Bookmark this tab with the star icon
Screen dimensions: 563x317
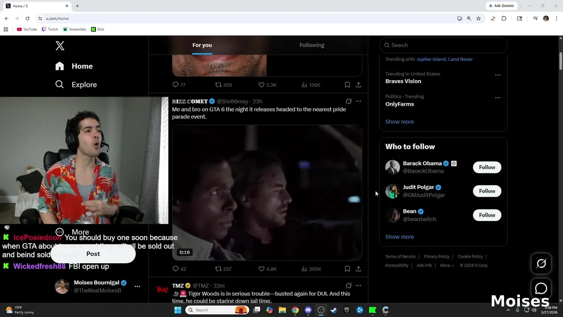(x=479, y=18)
